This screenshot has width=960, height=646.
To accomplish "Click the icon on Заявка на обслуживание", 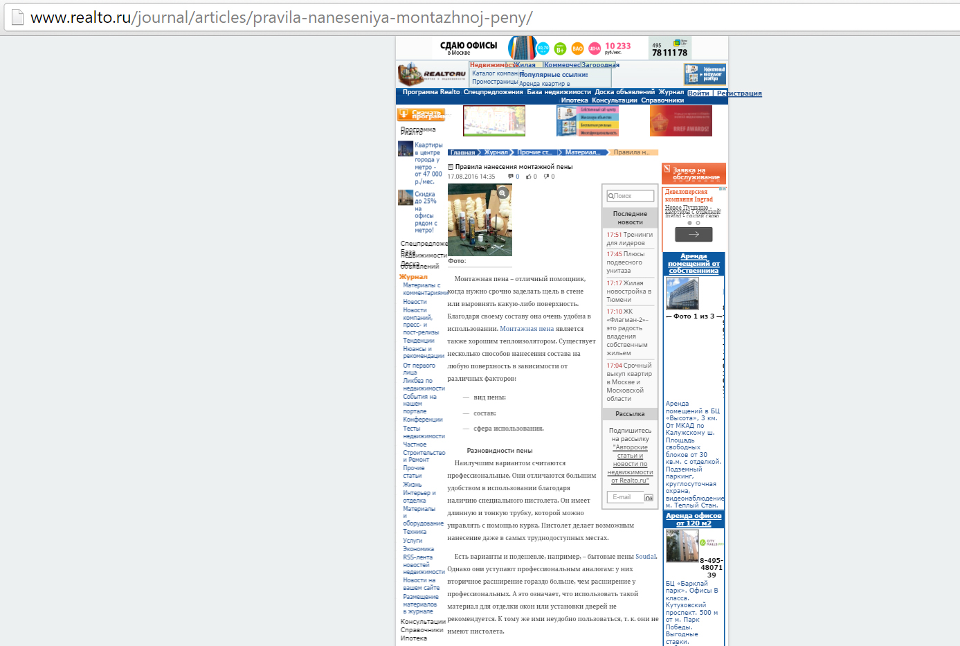I will [x=667, y=168].
